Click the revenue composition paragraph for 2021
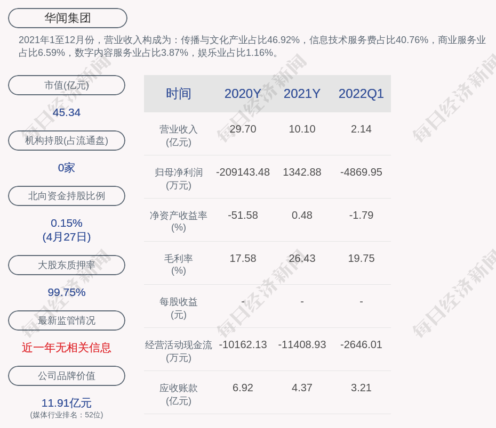 (252, 46)
